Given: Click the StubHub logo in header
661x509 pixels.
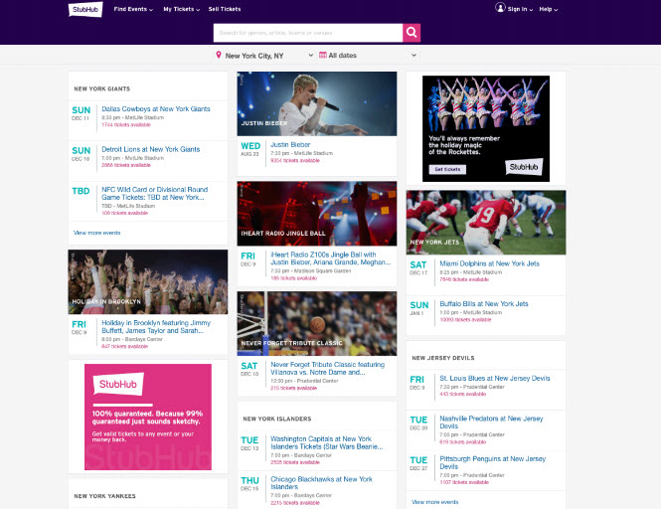Looking at the screenshot, I should (x=83, y=10).
